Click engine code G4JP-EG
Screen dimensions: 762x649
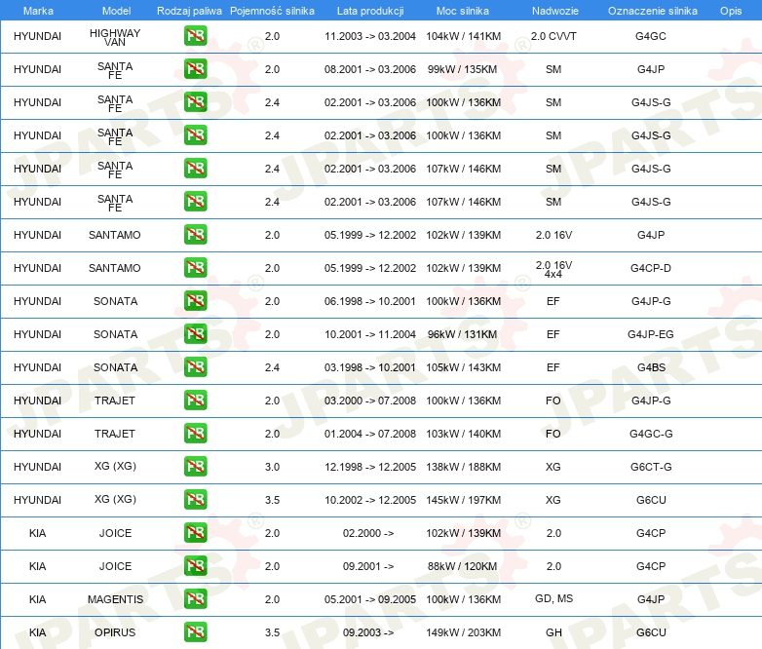(651, 334)
